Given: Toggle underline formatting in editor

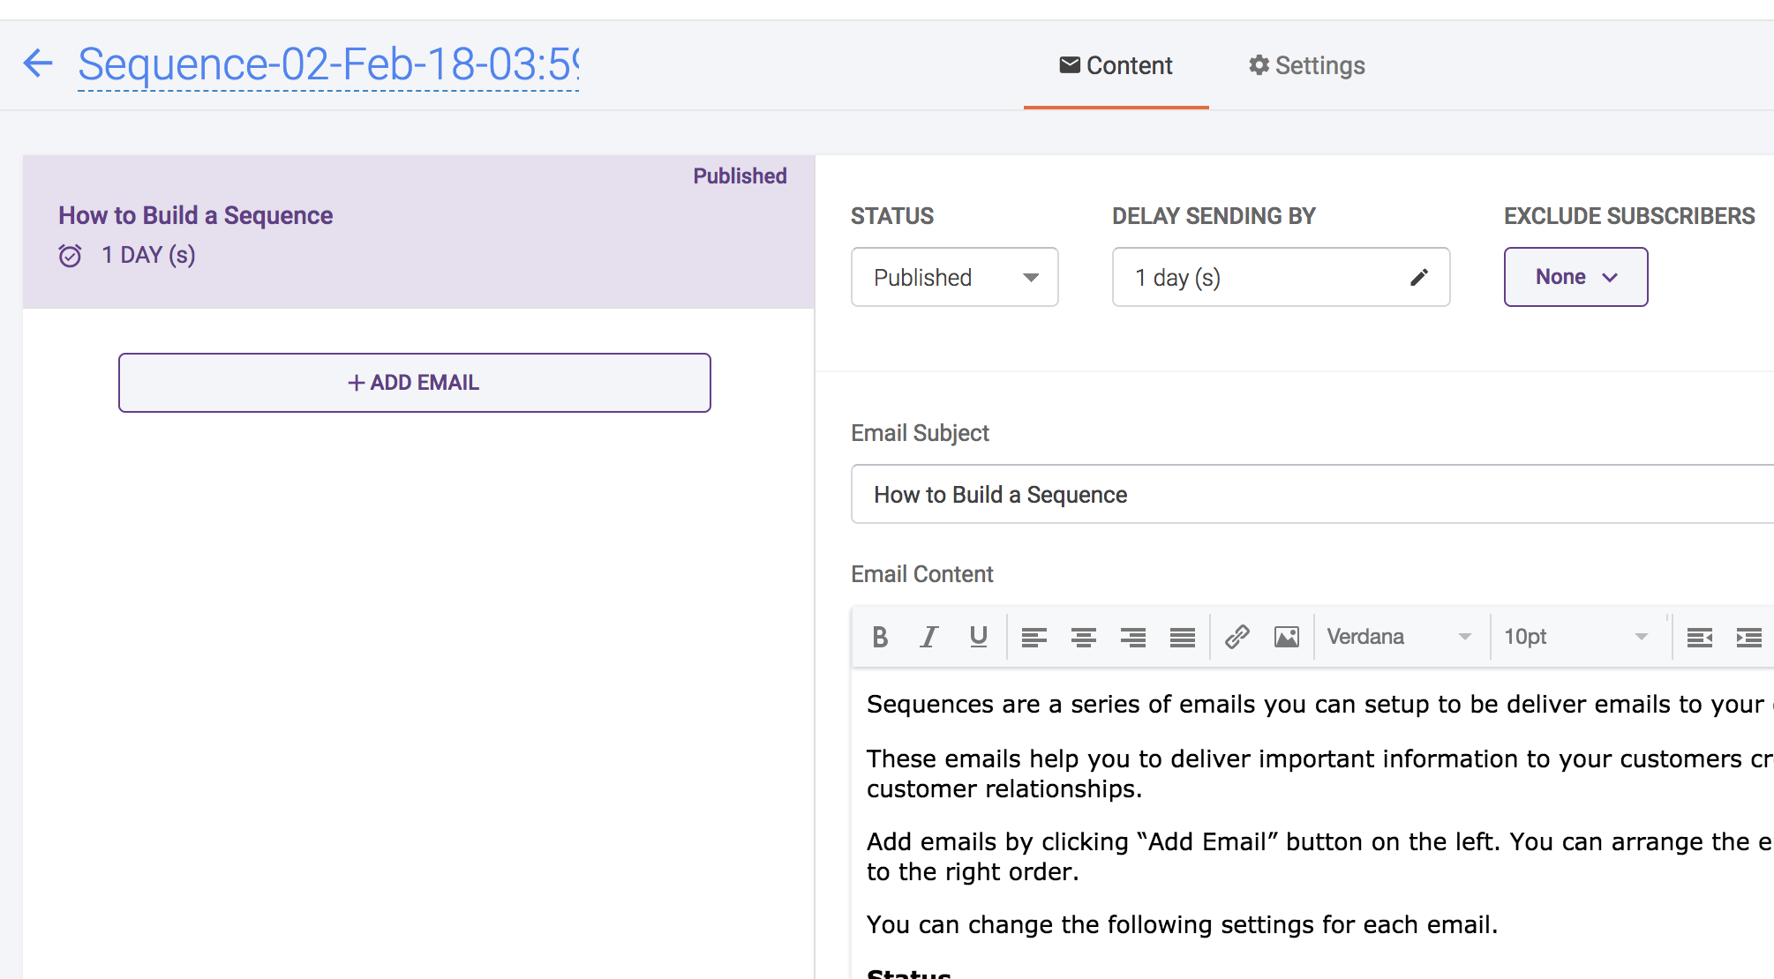Looking at the screenshot, I should (x=978, y=637).
